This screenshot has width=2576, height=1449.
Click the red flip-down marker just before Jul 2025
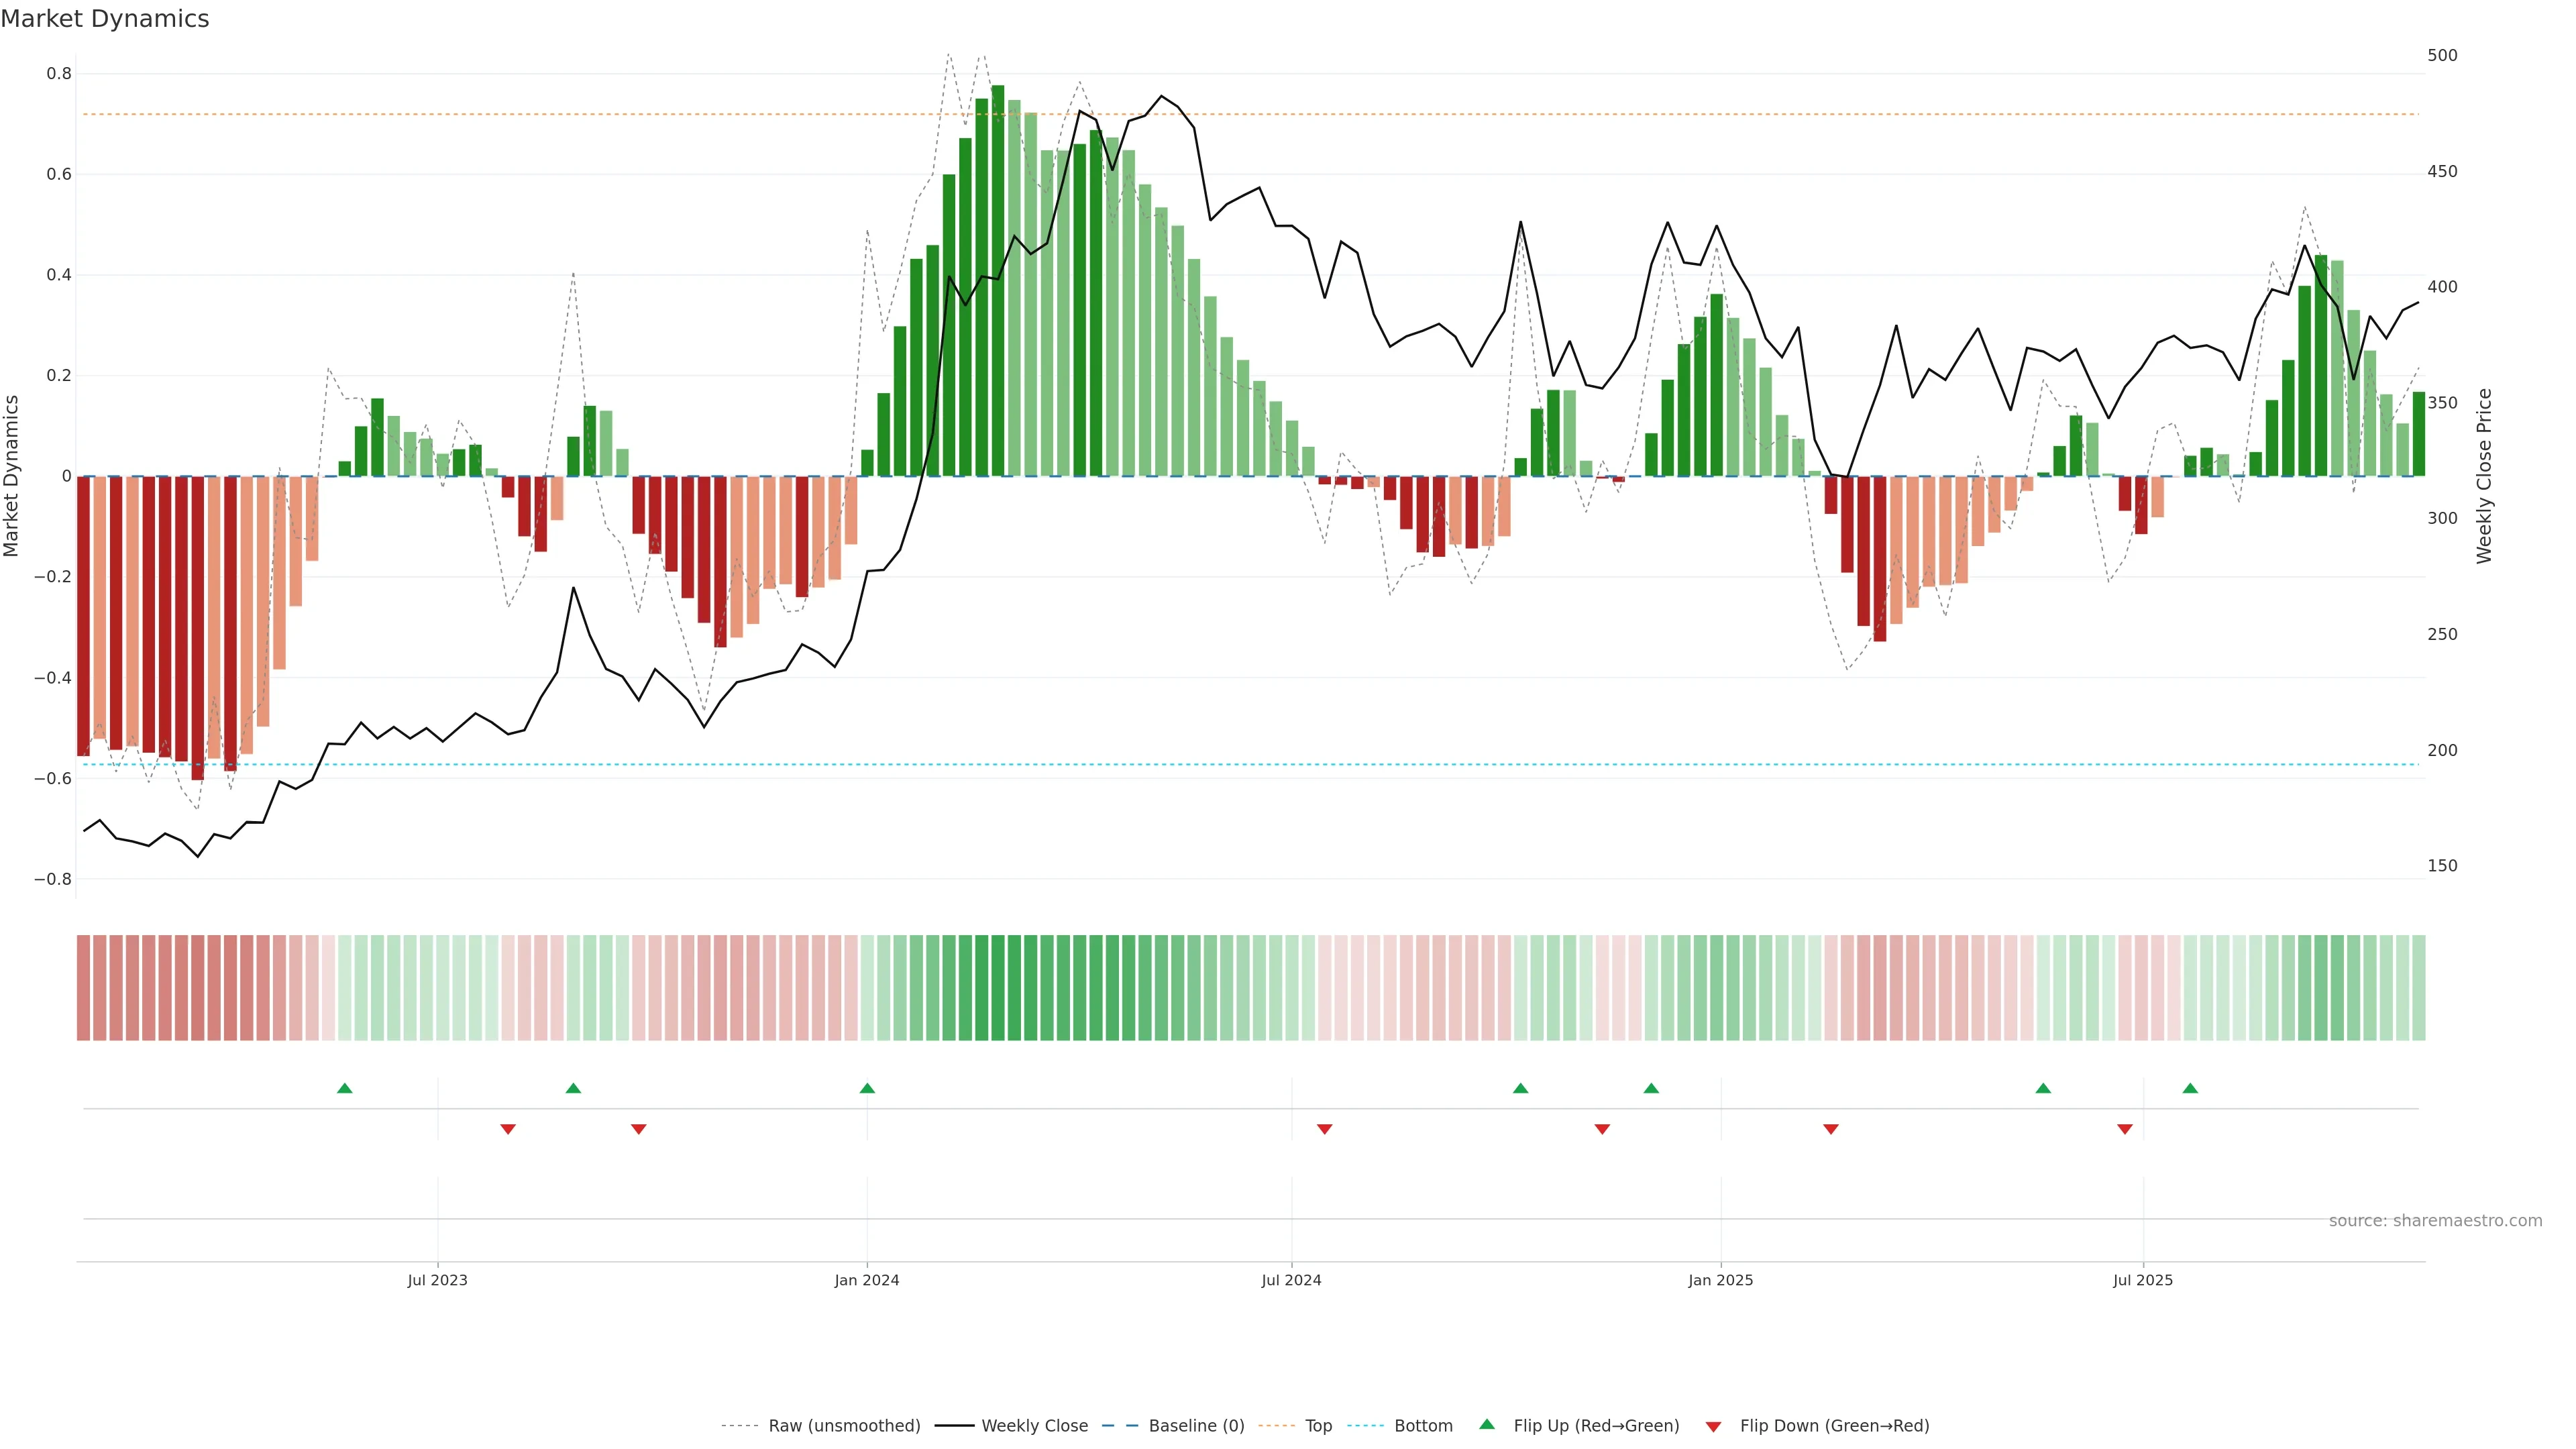click(x=2124, y=1129)
